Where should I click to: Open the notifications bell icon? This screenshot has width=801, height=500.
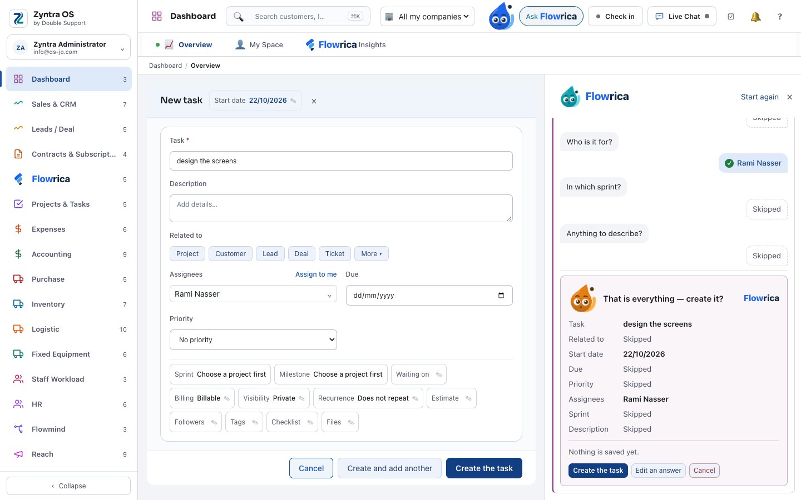coord(755,17)
